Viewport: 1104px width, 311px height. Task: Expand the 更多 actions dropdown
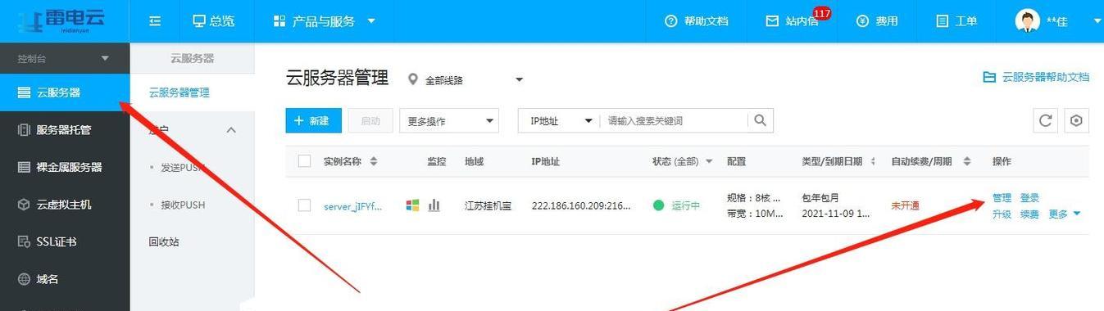1065,214
